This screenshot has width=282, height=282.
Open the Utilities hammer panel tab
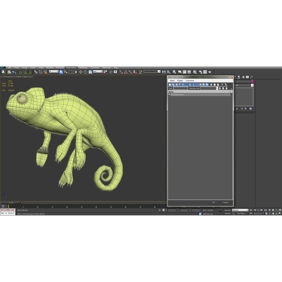[x=251, y=77]
